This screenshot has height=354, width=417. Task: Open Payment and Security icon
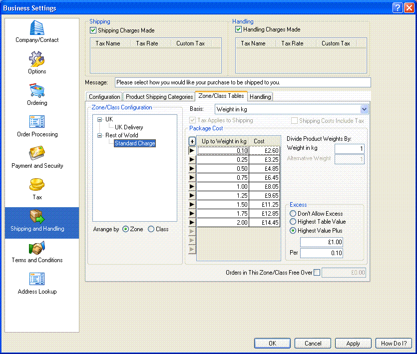[37, 154]
